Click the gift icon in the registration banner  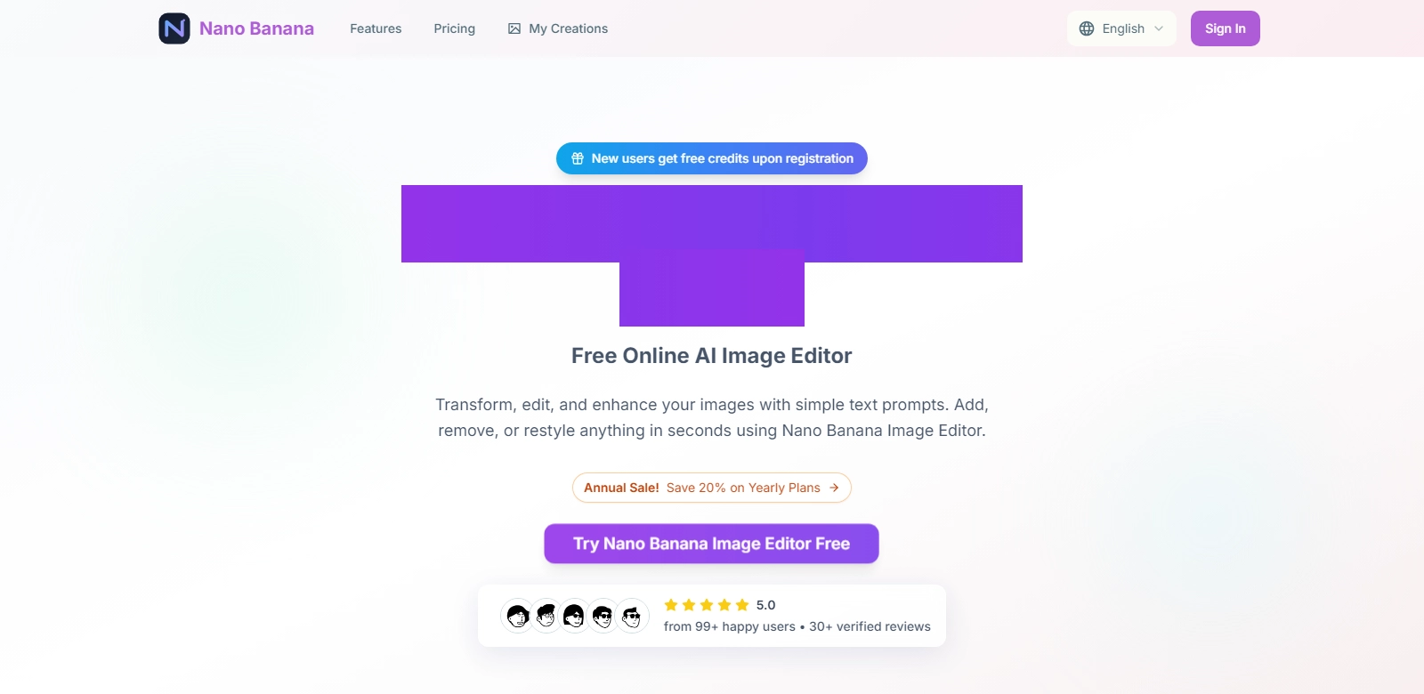click(578, 158)
